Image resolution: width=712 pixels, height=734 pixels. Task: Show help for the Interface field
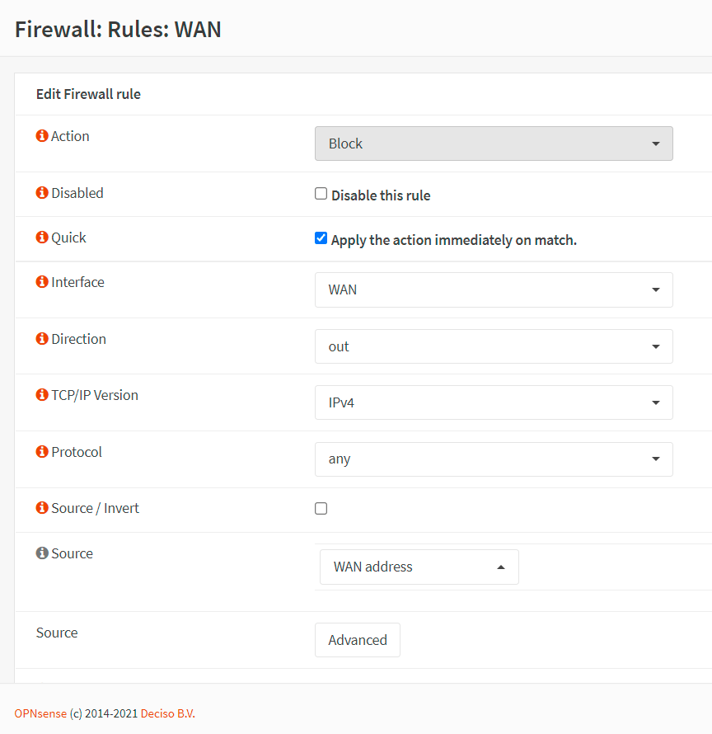42,282
